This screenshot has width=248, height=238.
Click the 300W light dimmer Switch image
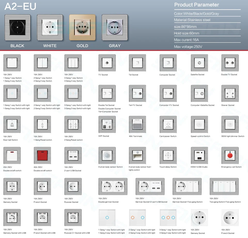point(230,124)
